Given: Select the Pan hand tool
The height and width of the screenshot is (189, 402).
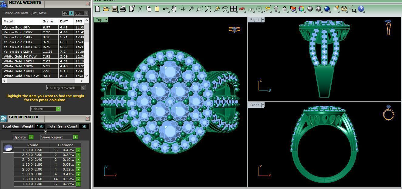Looking at the screenshot, I should tap(174, 9).
